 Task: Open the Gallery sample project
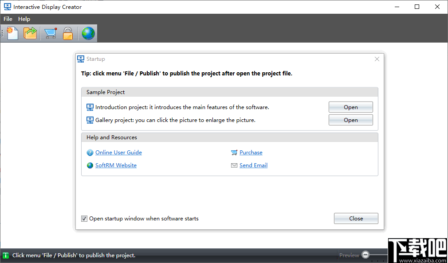(x=350, y=120)
